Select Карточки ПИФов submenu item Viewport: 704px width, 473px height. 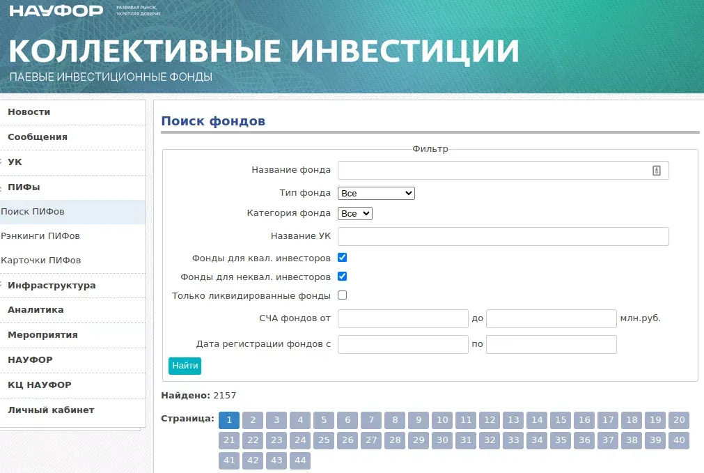[x=41, y=260]
